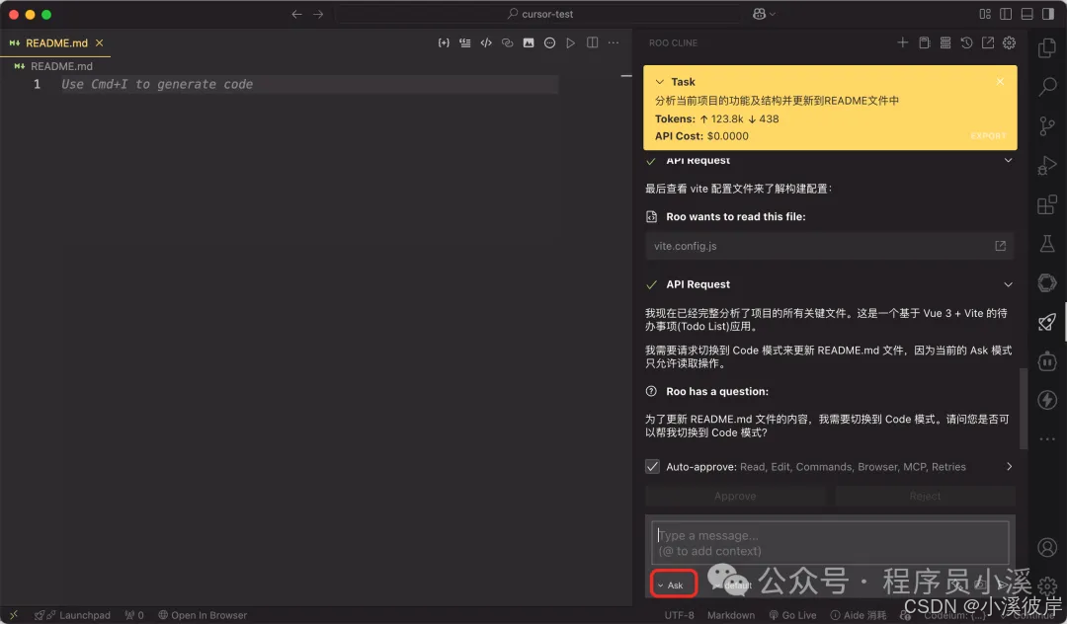Click Open In Browser in the status bar
The image size is (1067, 624).
pos(203,615)
